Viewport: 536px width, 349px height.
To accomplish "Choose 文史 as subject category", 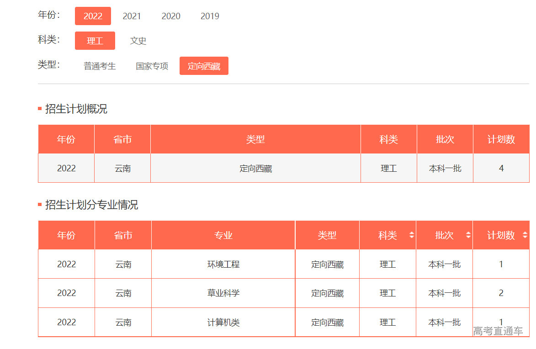I will point(138,40).
